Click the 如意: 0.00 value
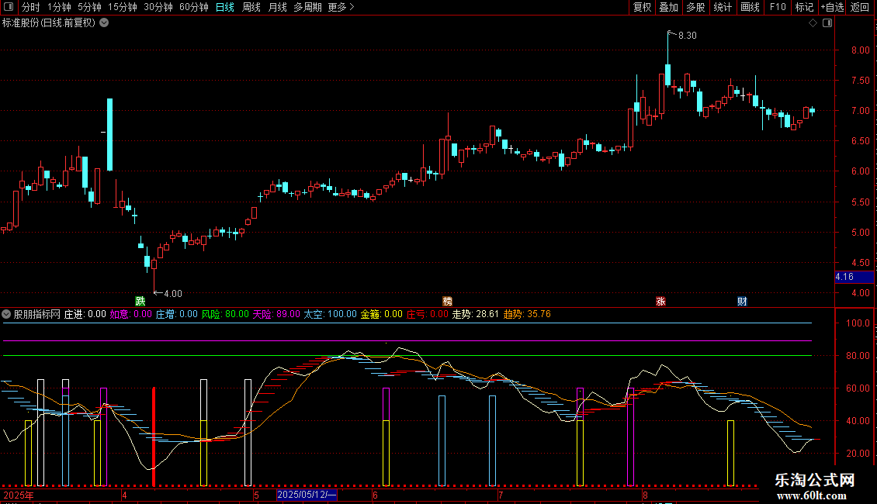877x504 pixels. (x=131, y=314)
